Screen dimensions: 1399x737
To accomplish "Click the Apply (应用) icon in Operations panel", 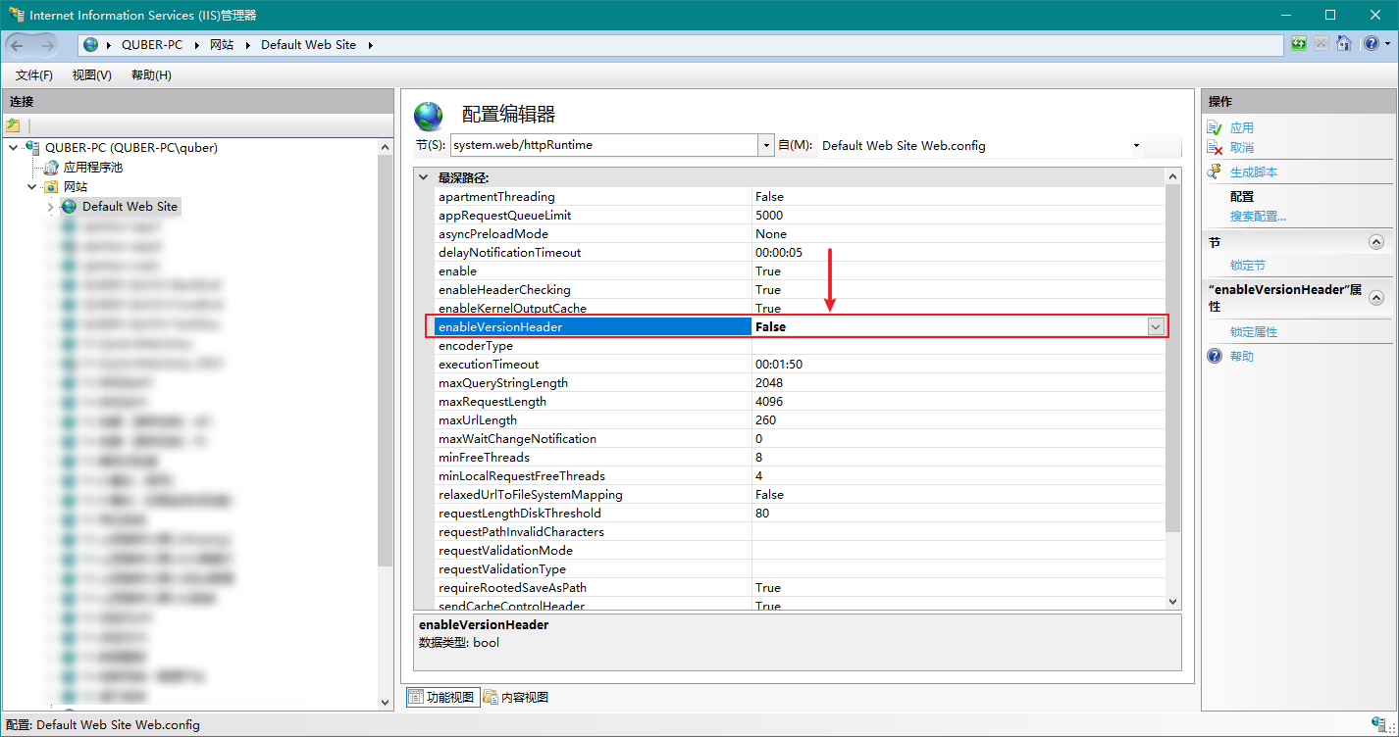I will pos(1214,127).
